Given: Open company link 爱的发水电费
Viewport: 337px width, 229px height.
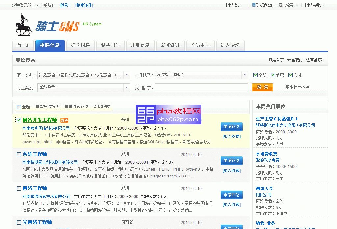Looking at the screenshot, I should pos(268,160).
